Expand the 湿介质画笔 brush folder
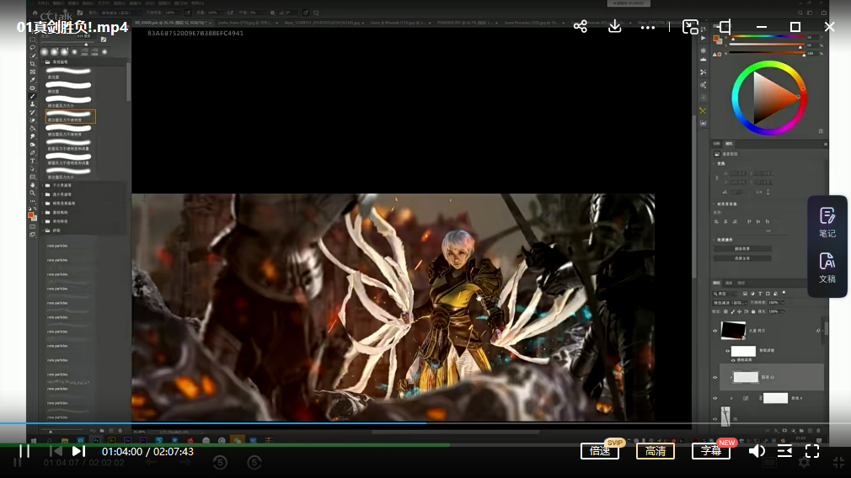The image size is (851, 478). click(x=44, y=194)
